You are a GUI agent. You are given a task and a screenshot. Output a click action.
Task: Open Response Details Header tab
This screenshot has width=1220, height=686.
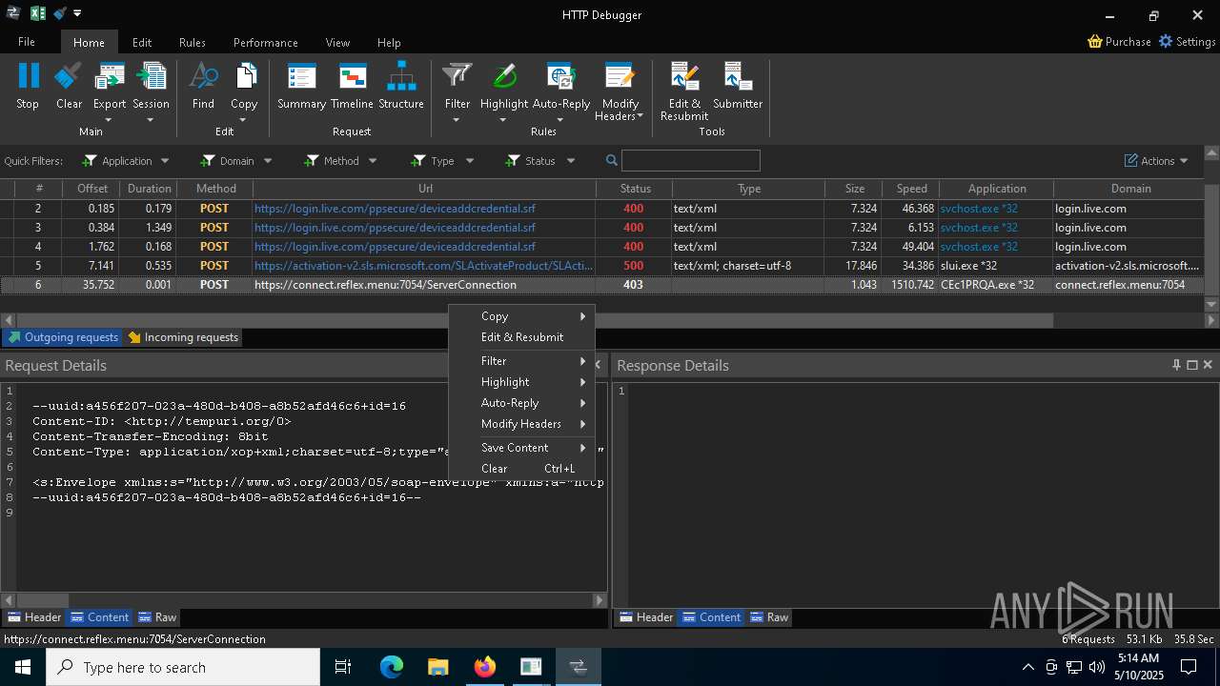645,617
